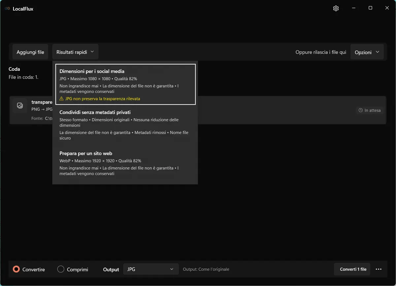Select the Convertire radio button
This screenshot has height=286, width=396.
click(x=16, y=269)
